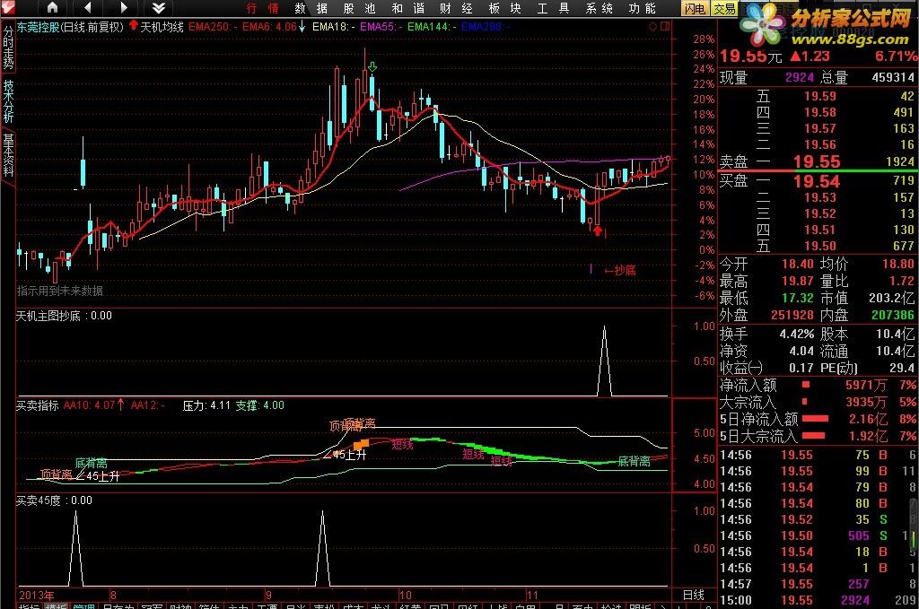Click the 日线 period label at the bottom right
Image resolution: width=919 pixels, height=609 pixels.
[x=694, y=595]
